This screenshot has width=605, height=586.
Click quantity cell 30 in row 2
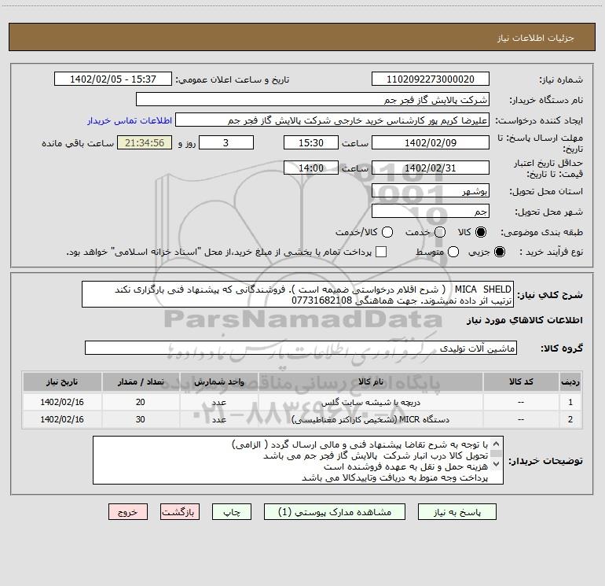141,419
